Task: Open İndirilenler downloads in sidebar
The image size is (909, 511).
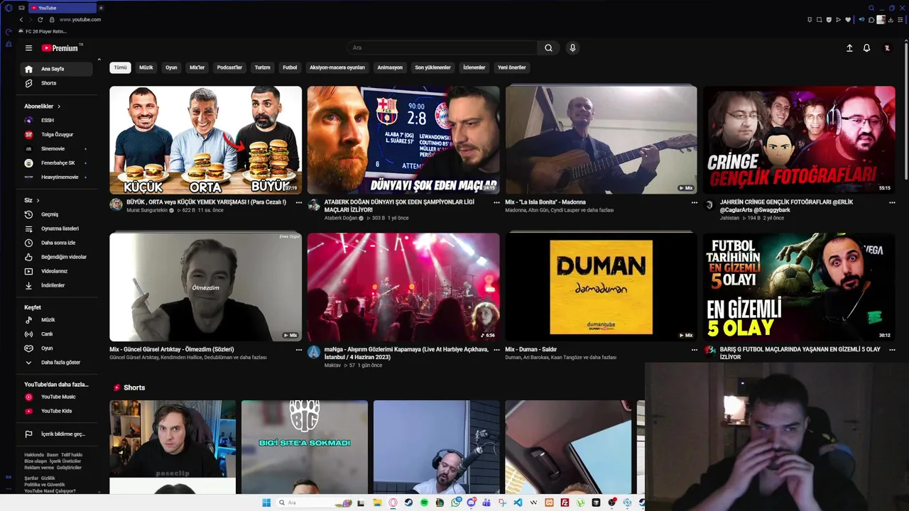Action: click(x=56, y=285)
